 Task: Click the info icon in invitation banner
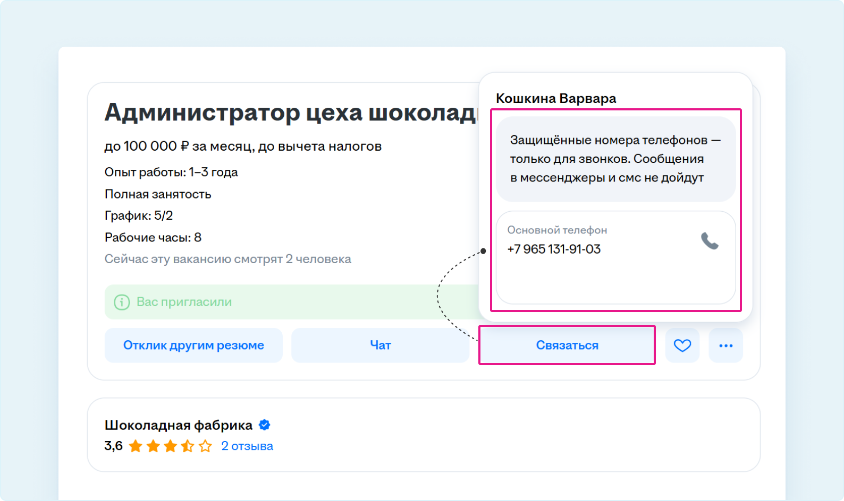[x=122, y=302]
